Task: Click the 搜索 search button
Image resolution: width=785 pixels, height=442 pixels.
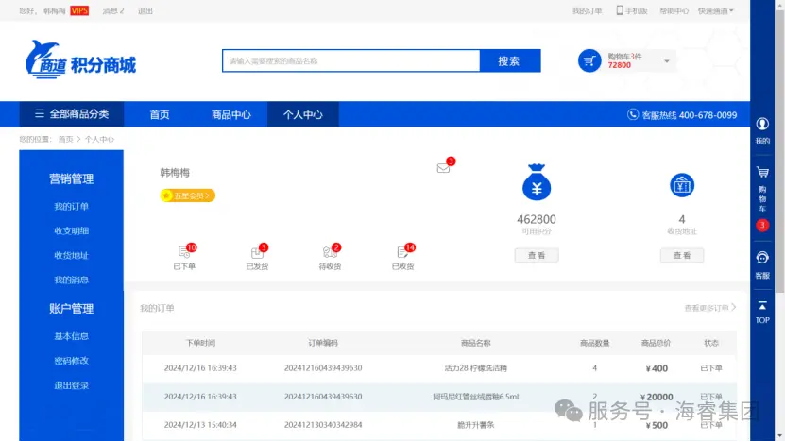Action: click(x=509, y=61)
